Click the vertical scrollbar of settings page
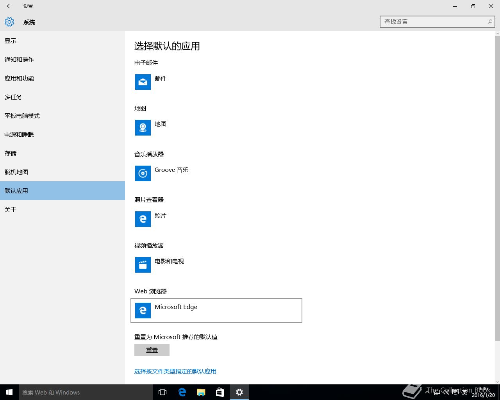Viewport: 500px width, 400px height. [x=497, y=188]
